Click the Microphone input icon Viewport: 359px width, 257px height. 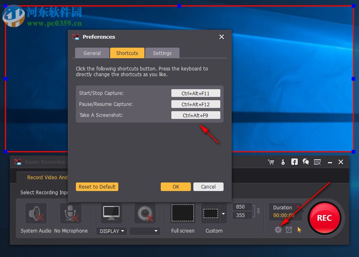click(x=71, y=213)
